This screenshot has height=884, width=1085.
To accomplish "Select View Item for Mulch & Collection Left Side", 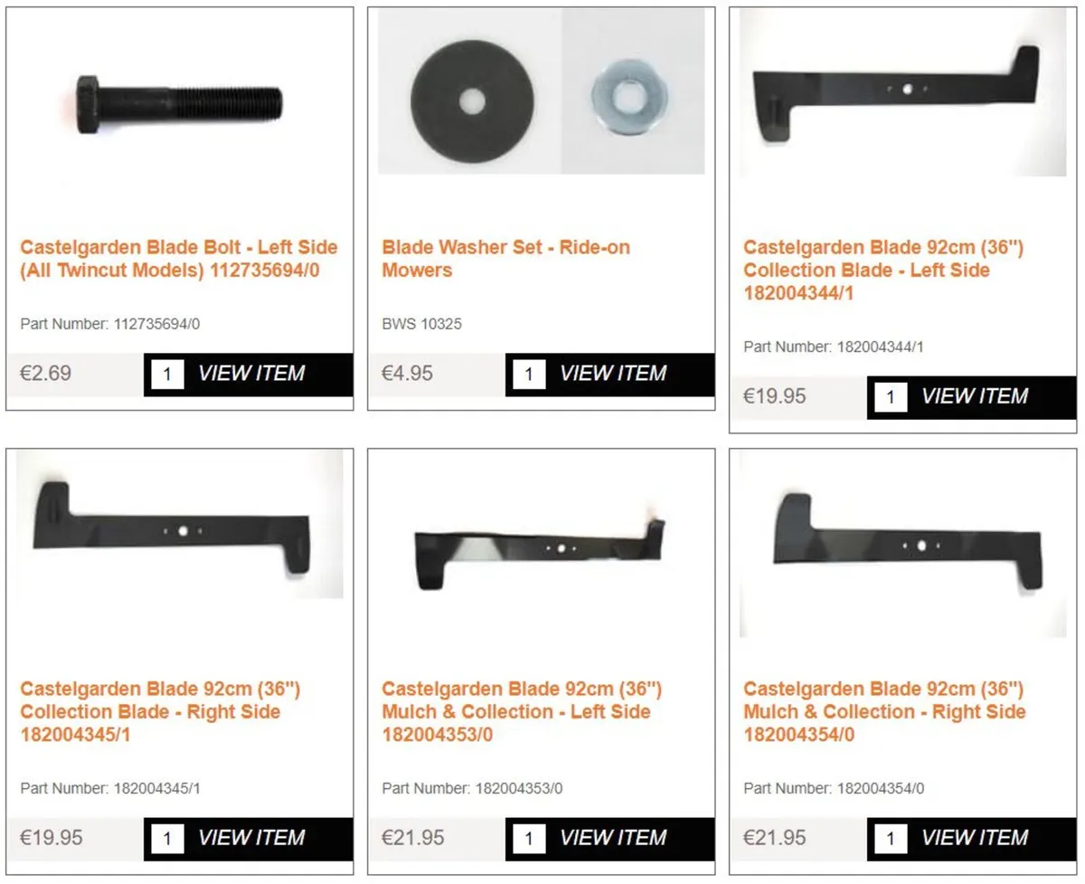I will [x=613, y=838].
